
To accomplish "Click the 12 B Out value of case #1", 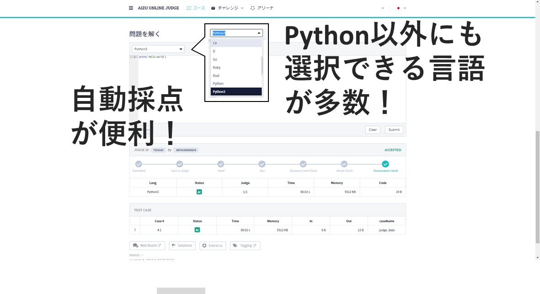I will 361,230.
